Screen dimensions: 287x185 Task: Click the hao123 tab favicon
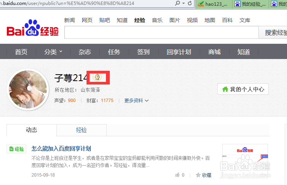tap(201, 4)
